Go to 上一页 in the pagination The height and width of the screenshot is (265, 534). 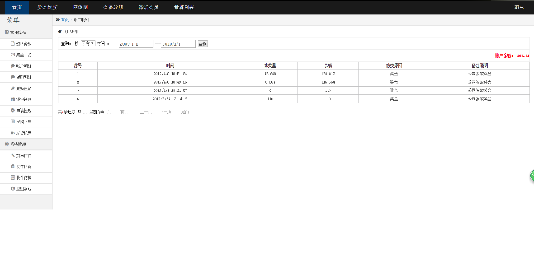pyautogui.click(x=146, y=112)
